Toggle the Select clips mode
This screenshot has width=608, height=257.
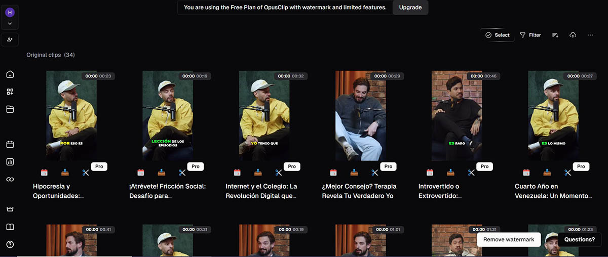click(497, 35)
